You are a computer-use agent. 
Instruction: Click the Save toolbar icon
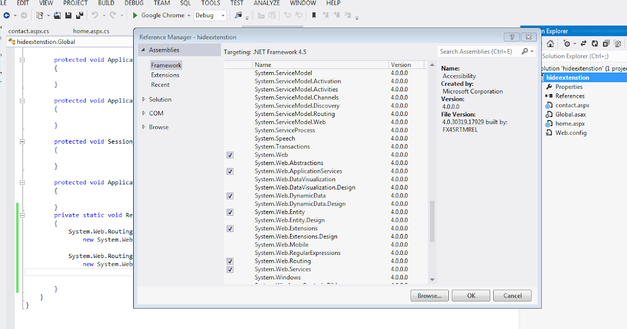(68, 16)
